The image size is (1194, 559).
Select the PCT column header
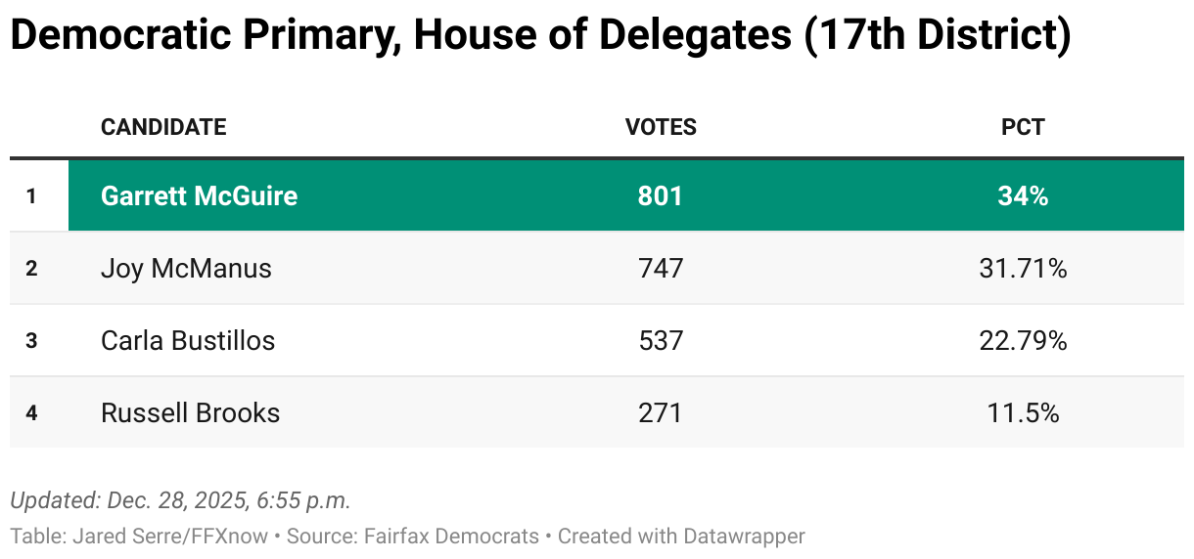pyautogui.click(x=1023, y=127)
